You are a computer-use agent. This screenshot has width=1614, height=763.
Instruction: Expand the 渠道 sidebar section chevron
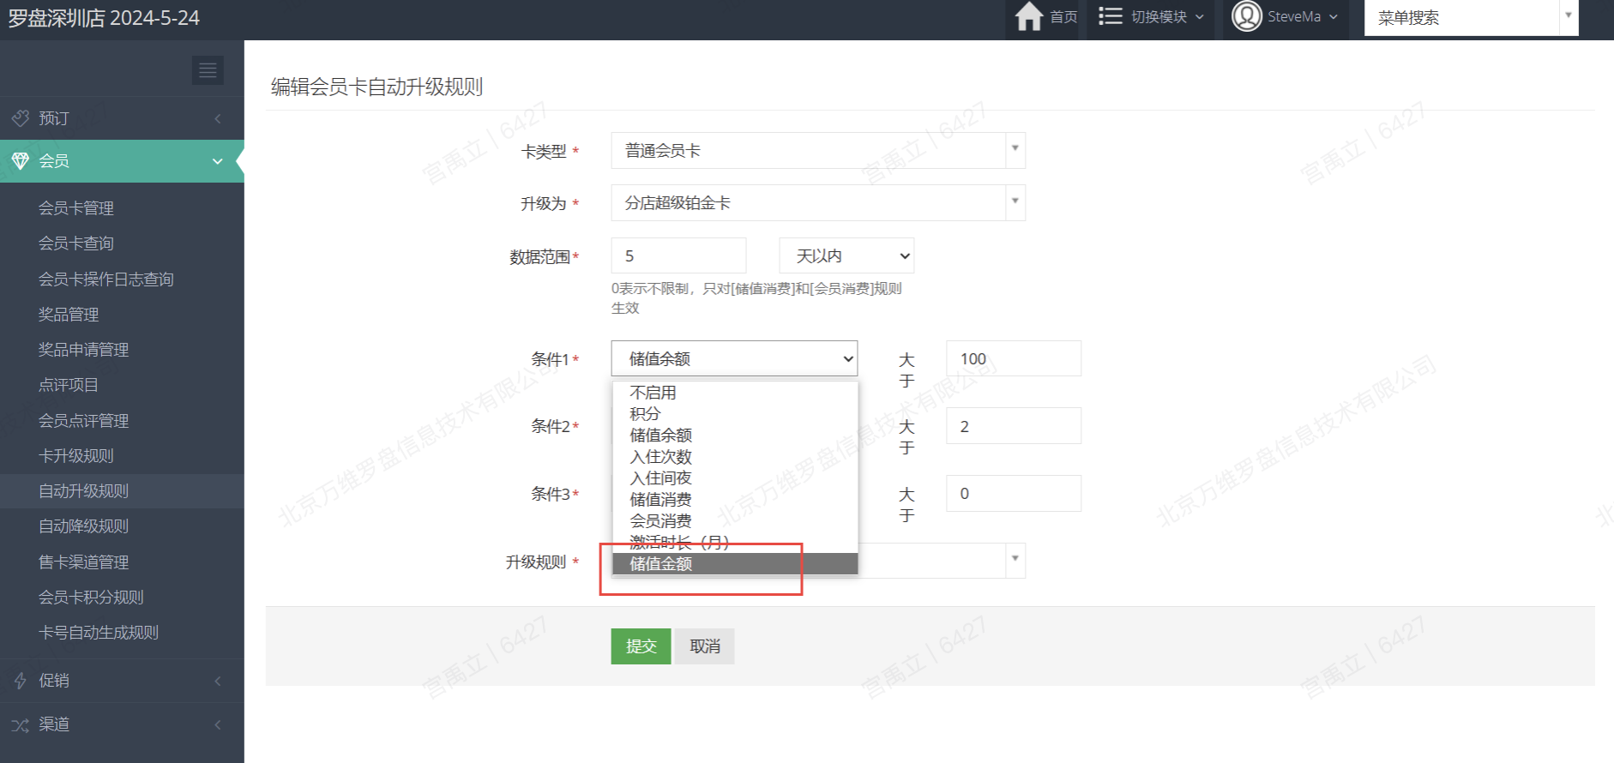click(x=218, y=725)
